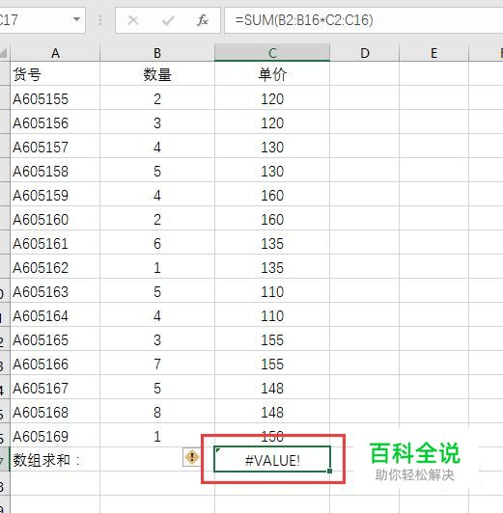Click unit price 160 in A605159 row

(x=272, y=195)
